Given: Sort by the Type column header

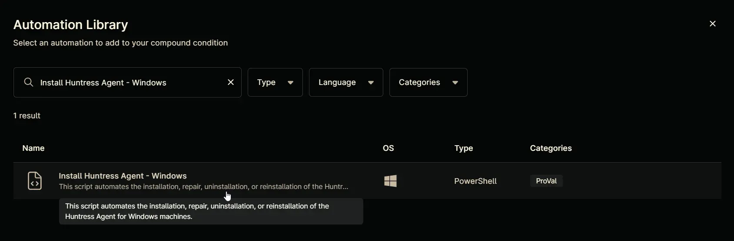Looking at the screenshot, I should pyautogui.click(x=464, y=148).
